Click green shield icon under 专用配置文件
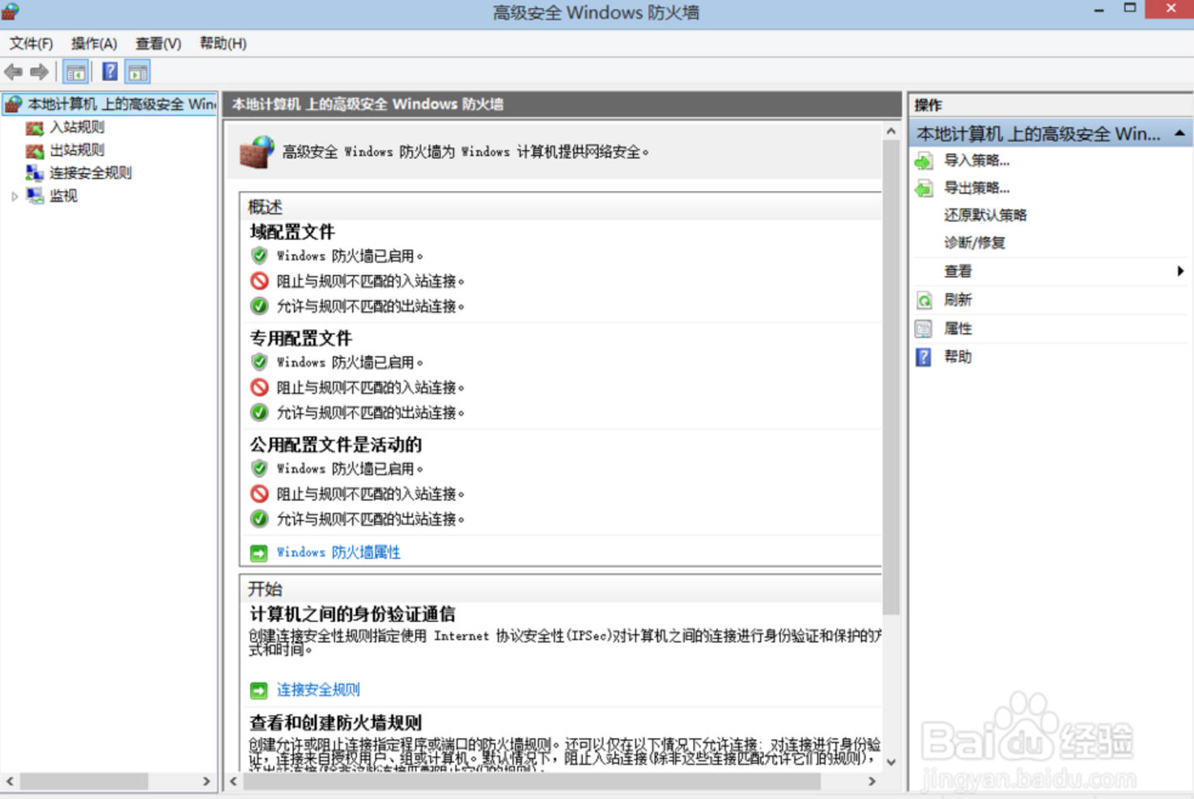Screen dimensions: 1194x799 coord(259,361)
